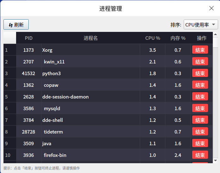Click the CPU % column header

coord(152,38)
